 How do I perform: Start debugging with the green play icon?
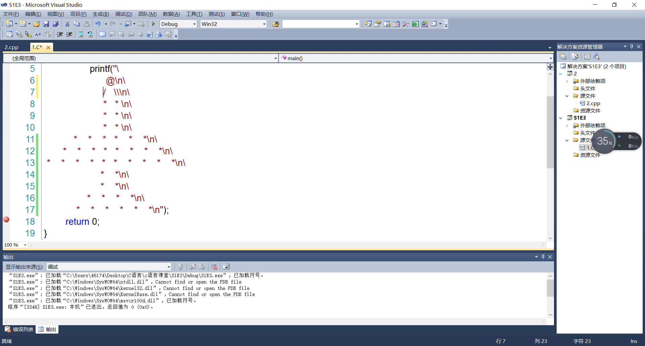154,24
